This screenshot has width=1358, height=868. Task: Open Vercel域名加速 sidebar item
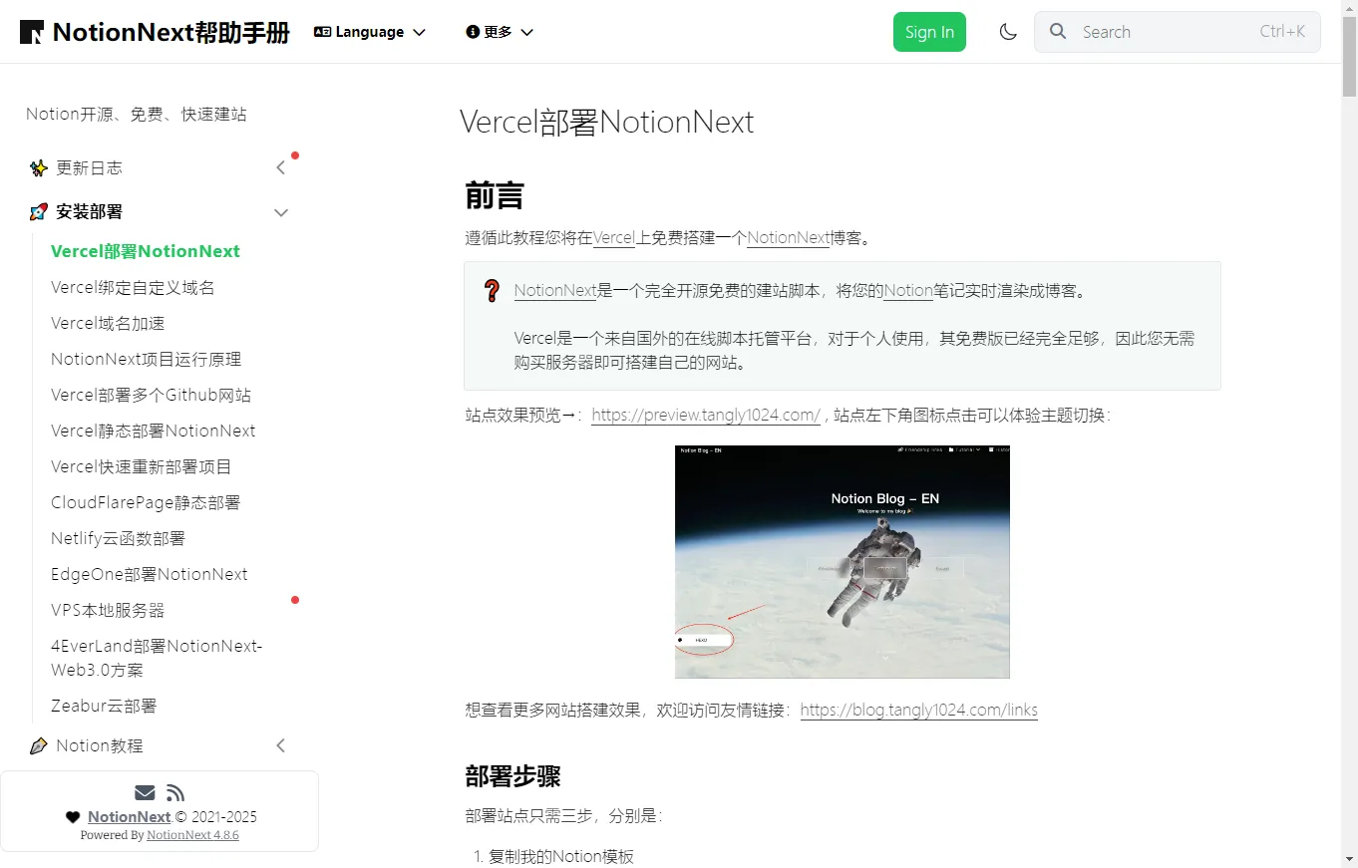coord(108,323)
